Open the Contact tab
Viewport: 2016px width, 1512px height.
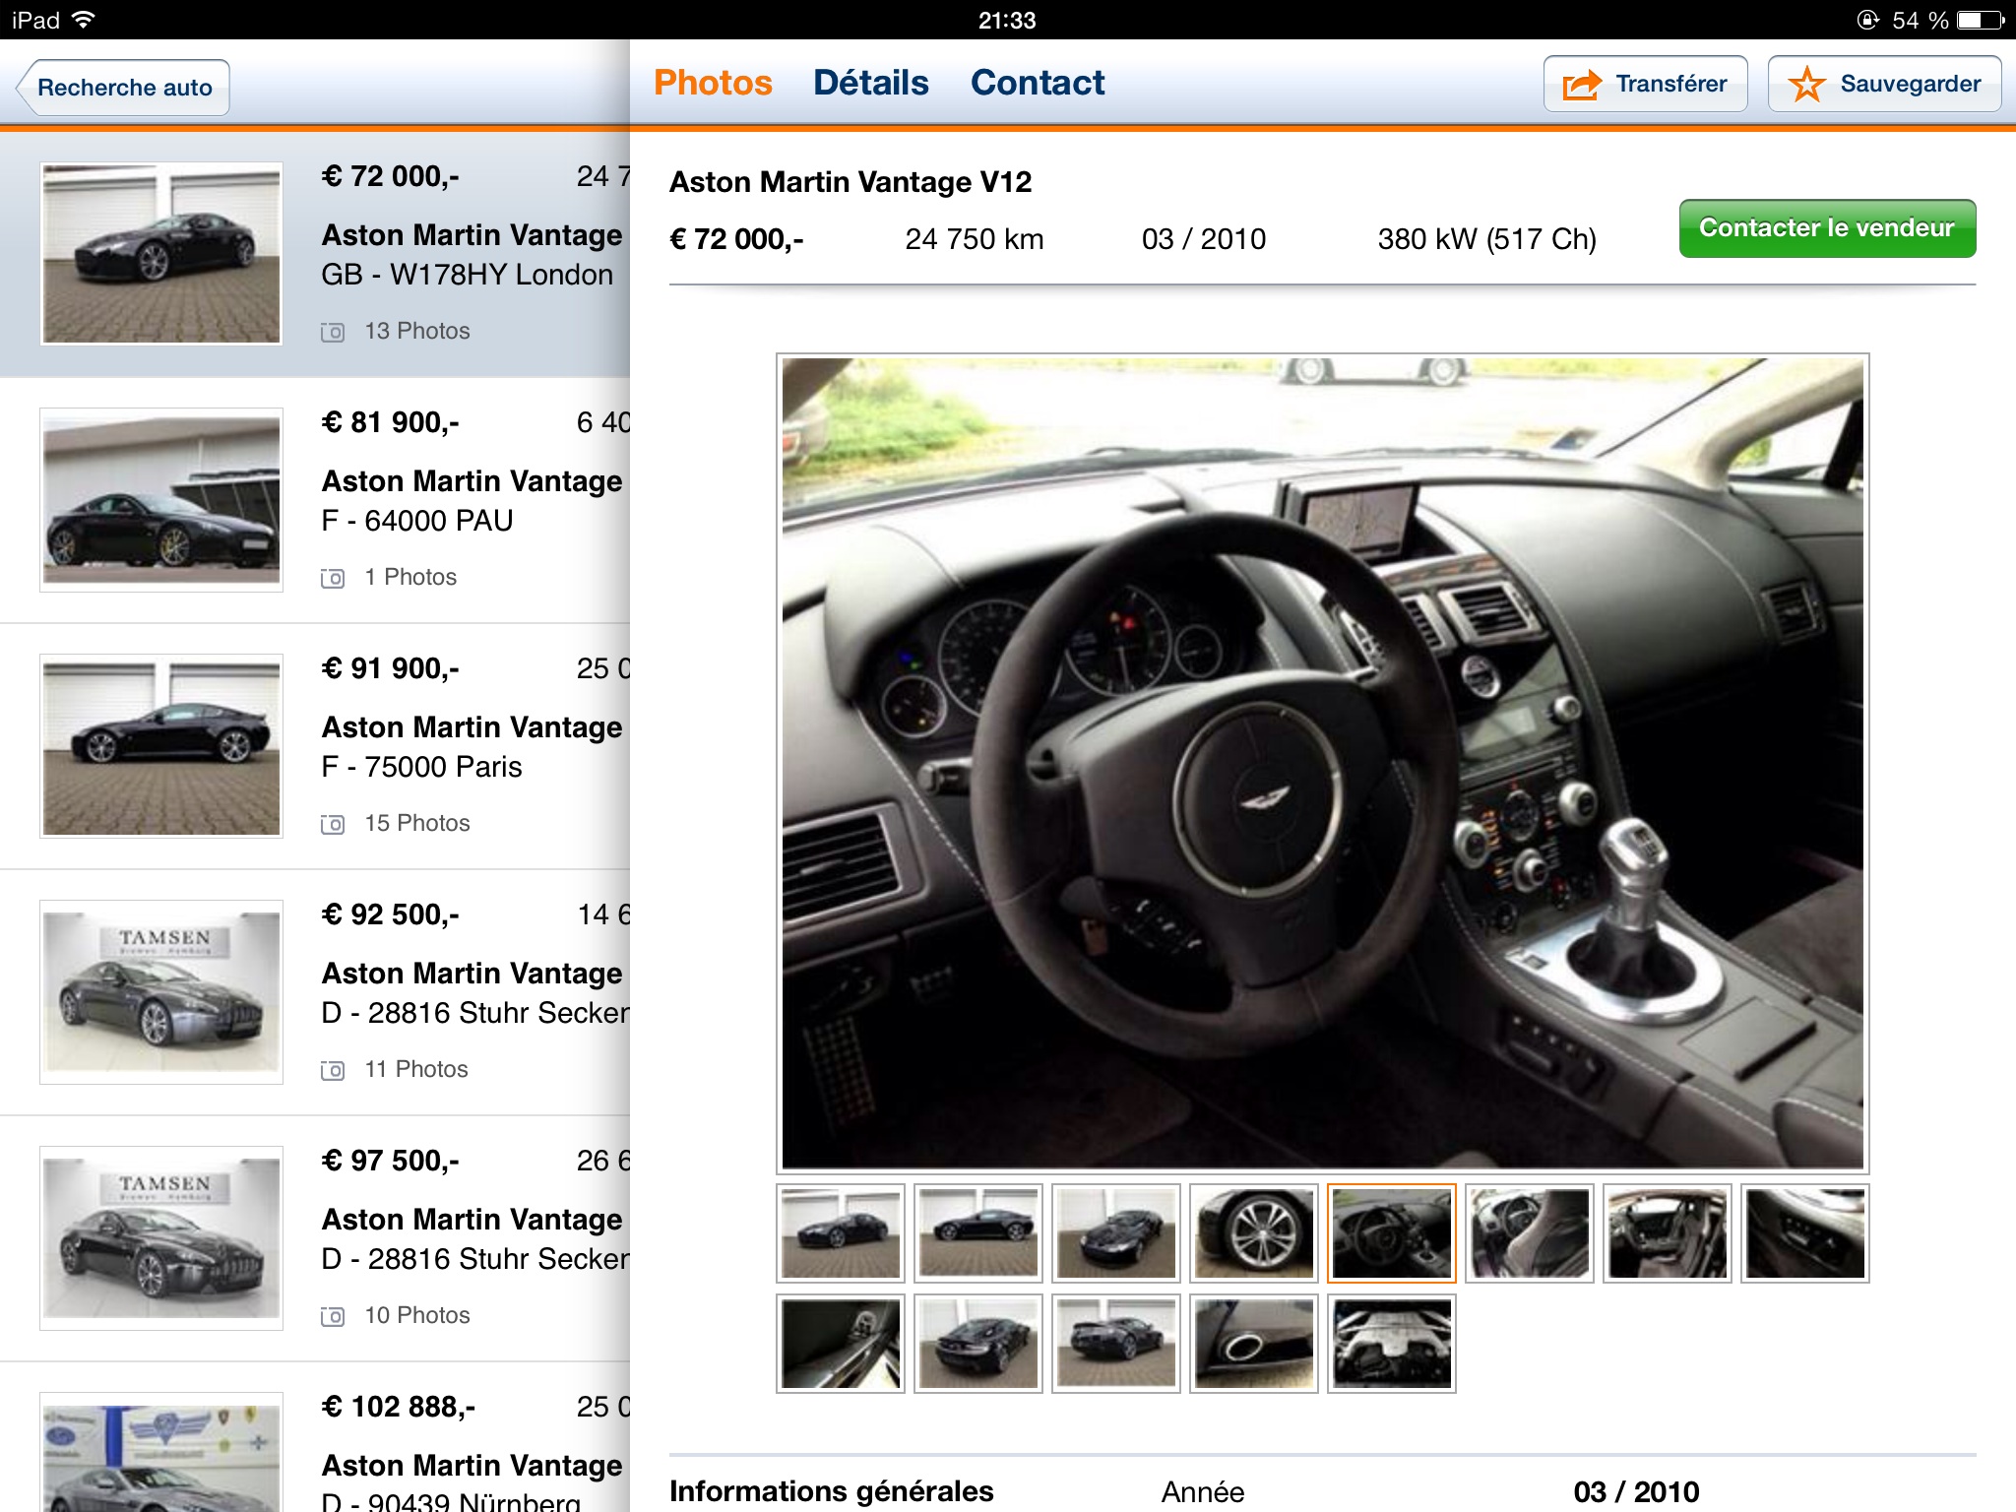(1038, 83)
